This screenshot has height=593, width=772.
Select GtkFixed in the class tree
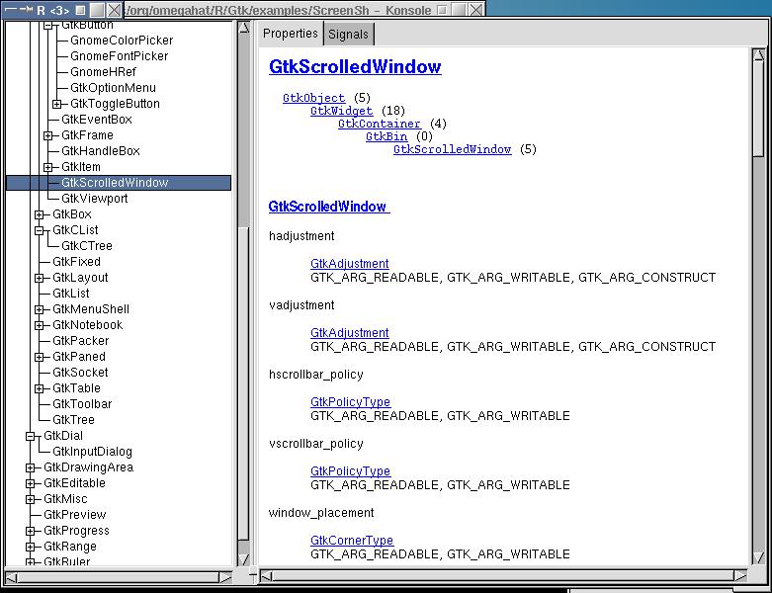(76, 262)
